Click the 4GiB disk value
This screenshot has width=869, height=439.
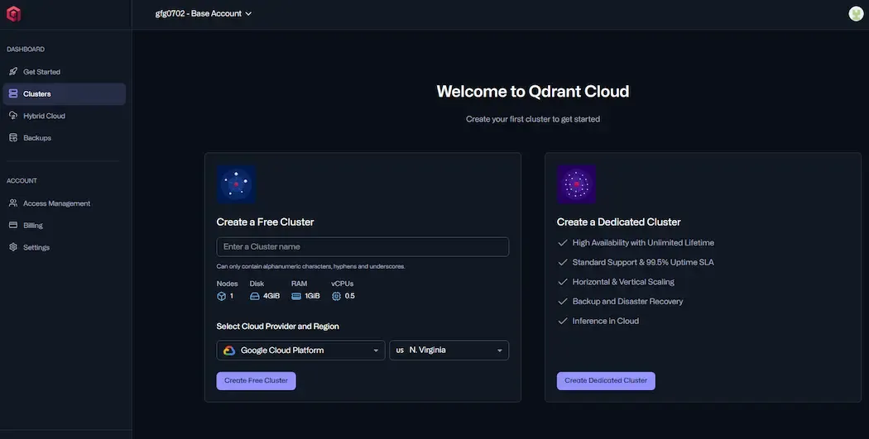click(271, 296)
